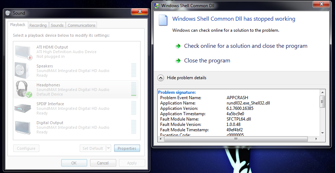
Task: Click the Configure button
Action: point(26,148)
